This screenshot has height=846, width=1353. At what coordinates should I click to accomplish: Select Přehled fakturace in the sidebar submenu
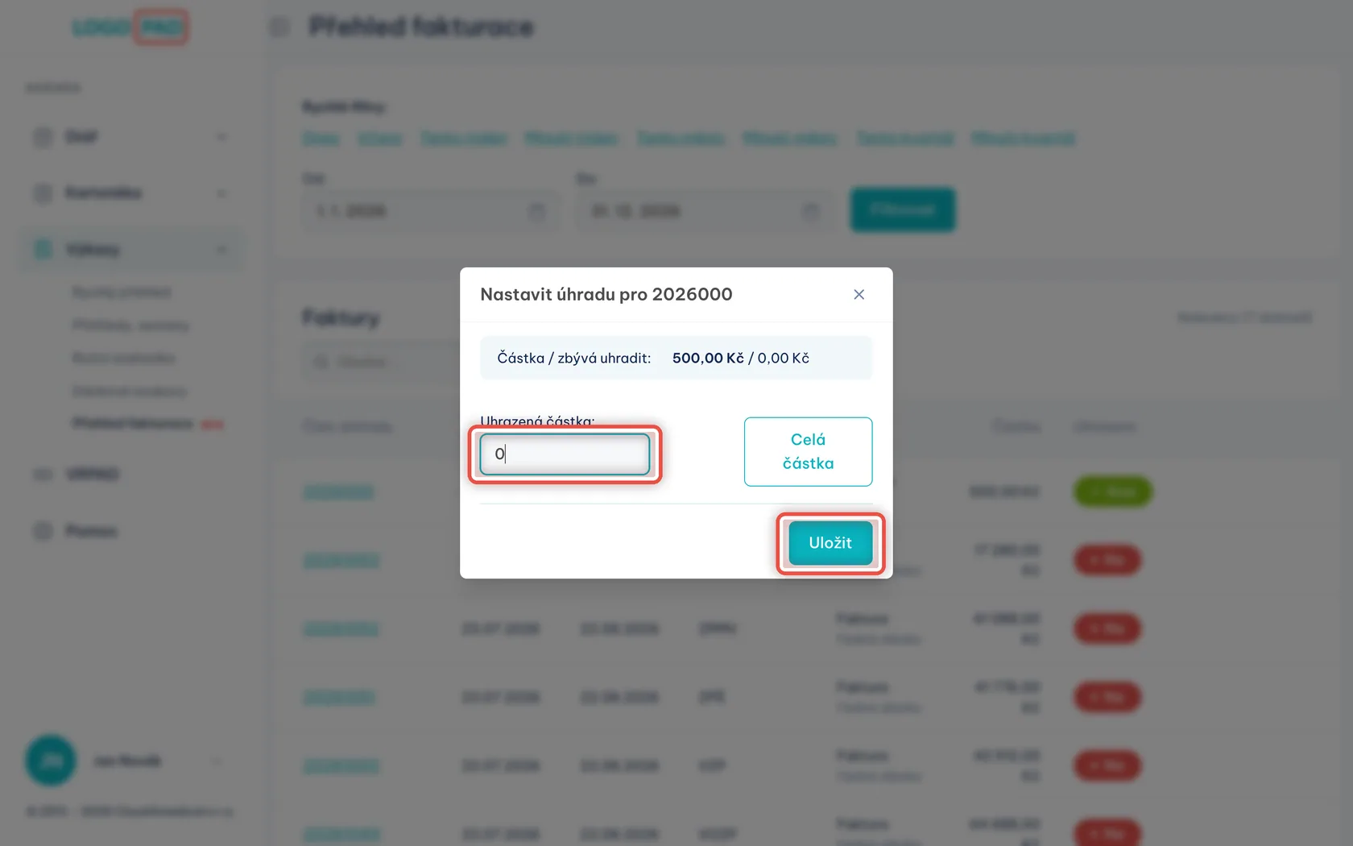[x=133, y=424]
